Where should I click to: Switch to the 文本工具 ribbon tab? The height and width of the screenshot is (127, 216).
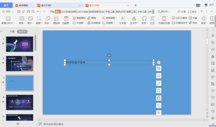[142, 12]
